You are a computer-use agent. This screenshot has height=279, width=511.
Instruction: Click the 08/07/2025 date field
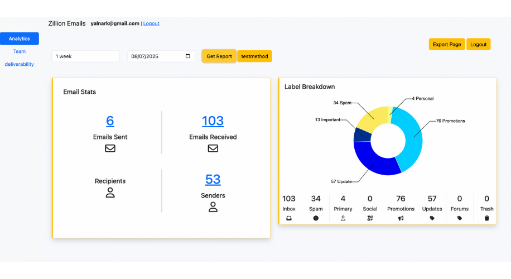(x=155, y=56)
